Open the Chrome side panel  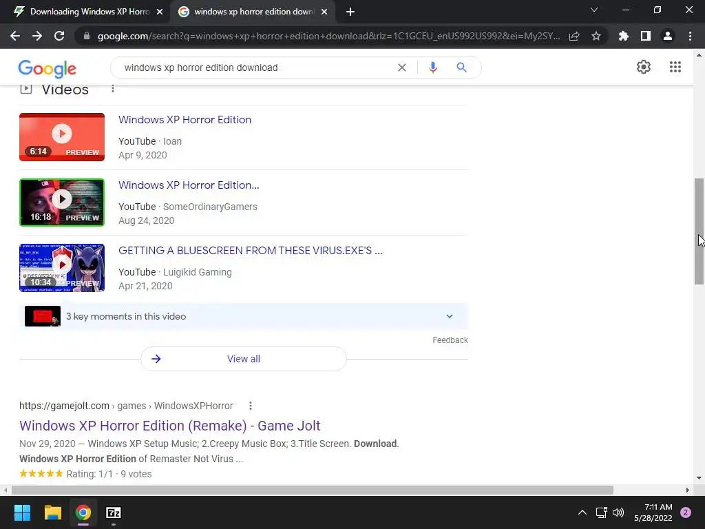coord(646,36)
